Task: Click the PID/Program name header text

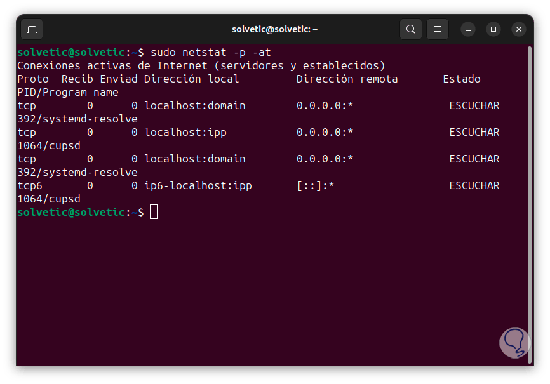Action: (x=68, y=92)
